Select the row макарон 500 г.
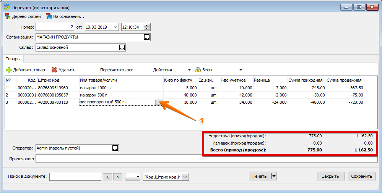 [x=184, y=95]
